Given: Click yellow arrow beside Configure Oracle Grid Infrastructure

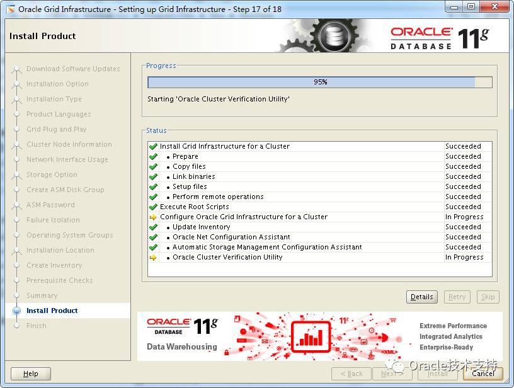Looking at the screenshot, I should pos(153,217).
